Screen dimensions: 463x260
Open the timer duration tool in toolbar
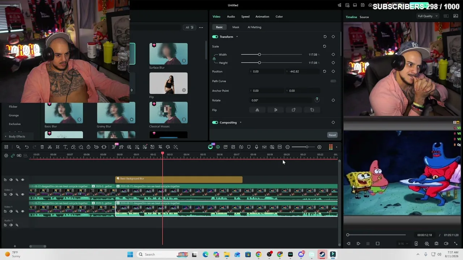(x=88, y=147)
